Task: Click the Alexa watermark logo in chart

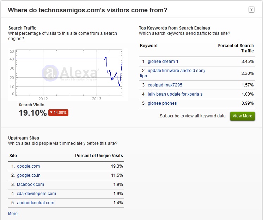Action: tap(70, 73)
